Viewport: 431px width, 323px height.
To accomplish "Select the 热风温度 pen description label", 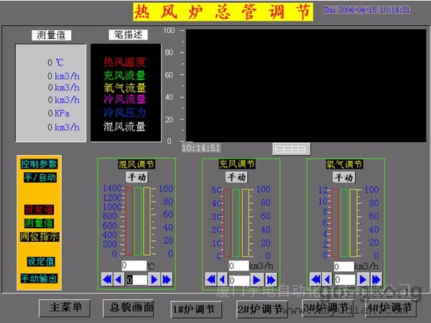I will point(124,62).
